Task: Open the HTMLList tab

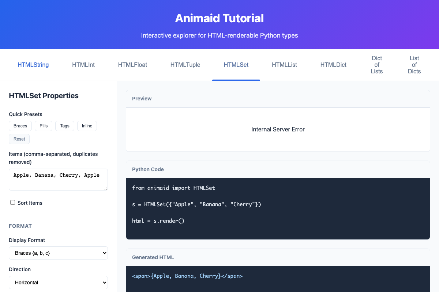Action: pyautogui.click(x=285, y=65)
